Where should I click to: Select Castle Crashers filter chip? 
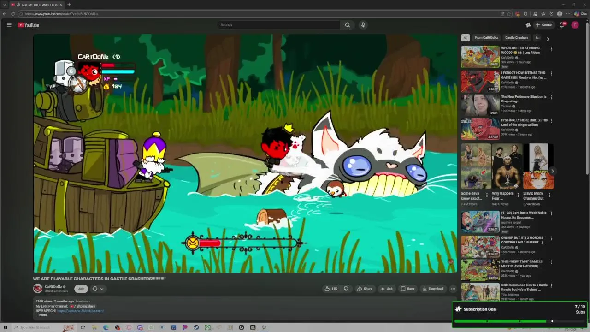pyautogui.click(x=517, y=38)
